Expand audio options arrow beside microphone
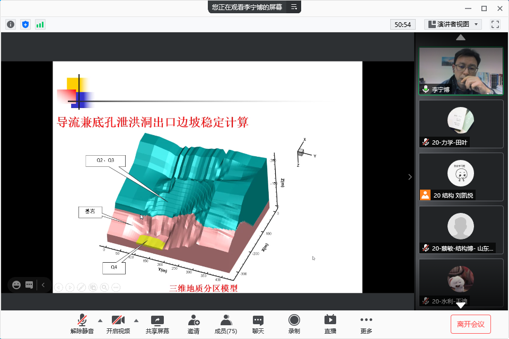Screen dimensions: 509x339 click(100, 320)
